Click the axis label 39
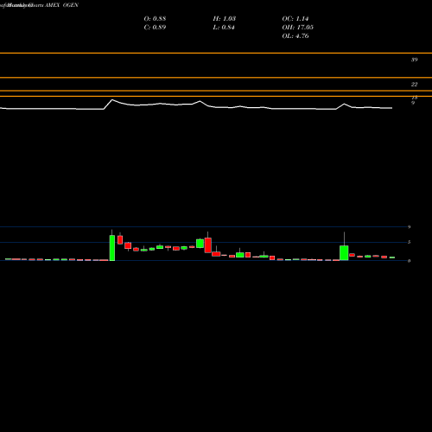 pyautogui.click(x=414, y=60)
